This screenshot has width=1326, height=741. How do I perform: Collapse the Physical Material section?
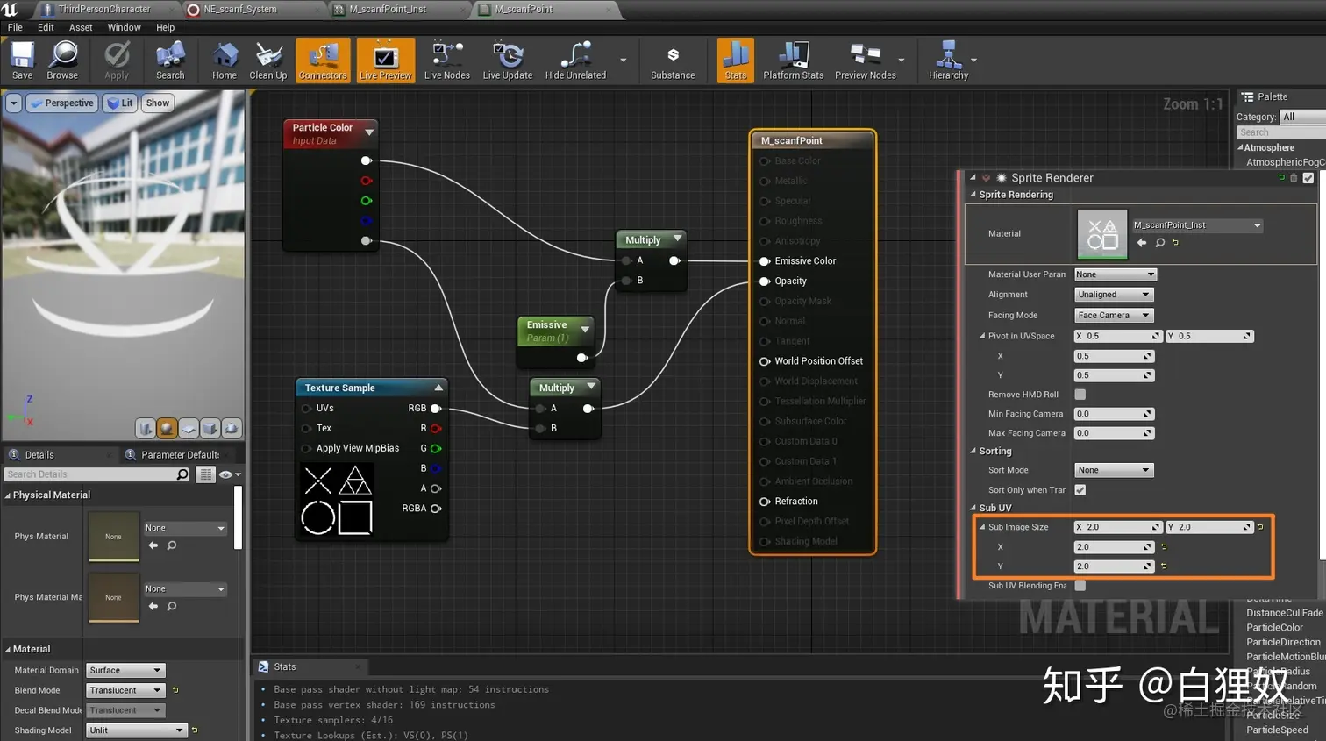click(8, 495)
